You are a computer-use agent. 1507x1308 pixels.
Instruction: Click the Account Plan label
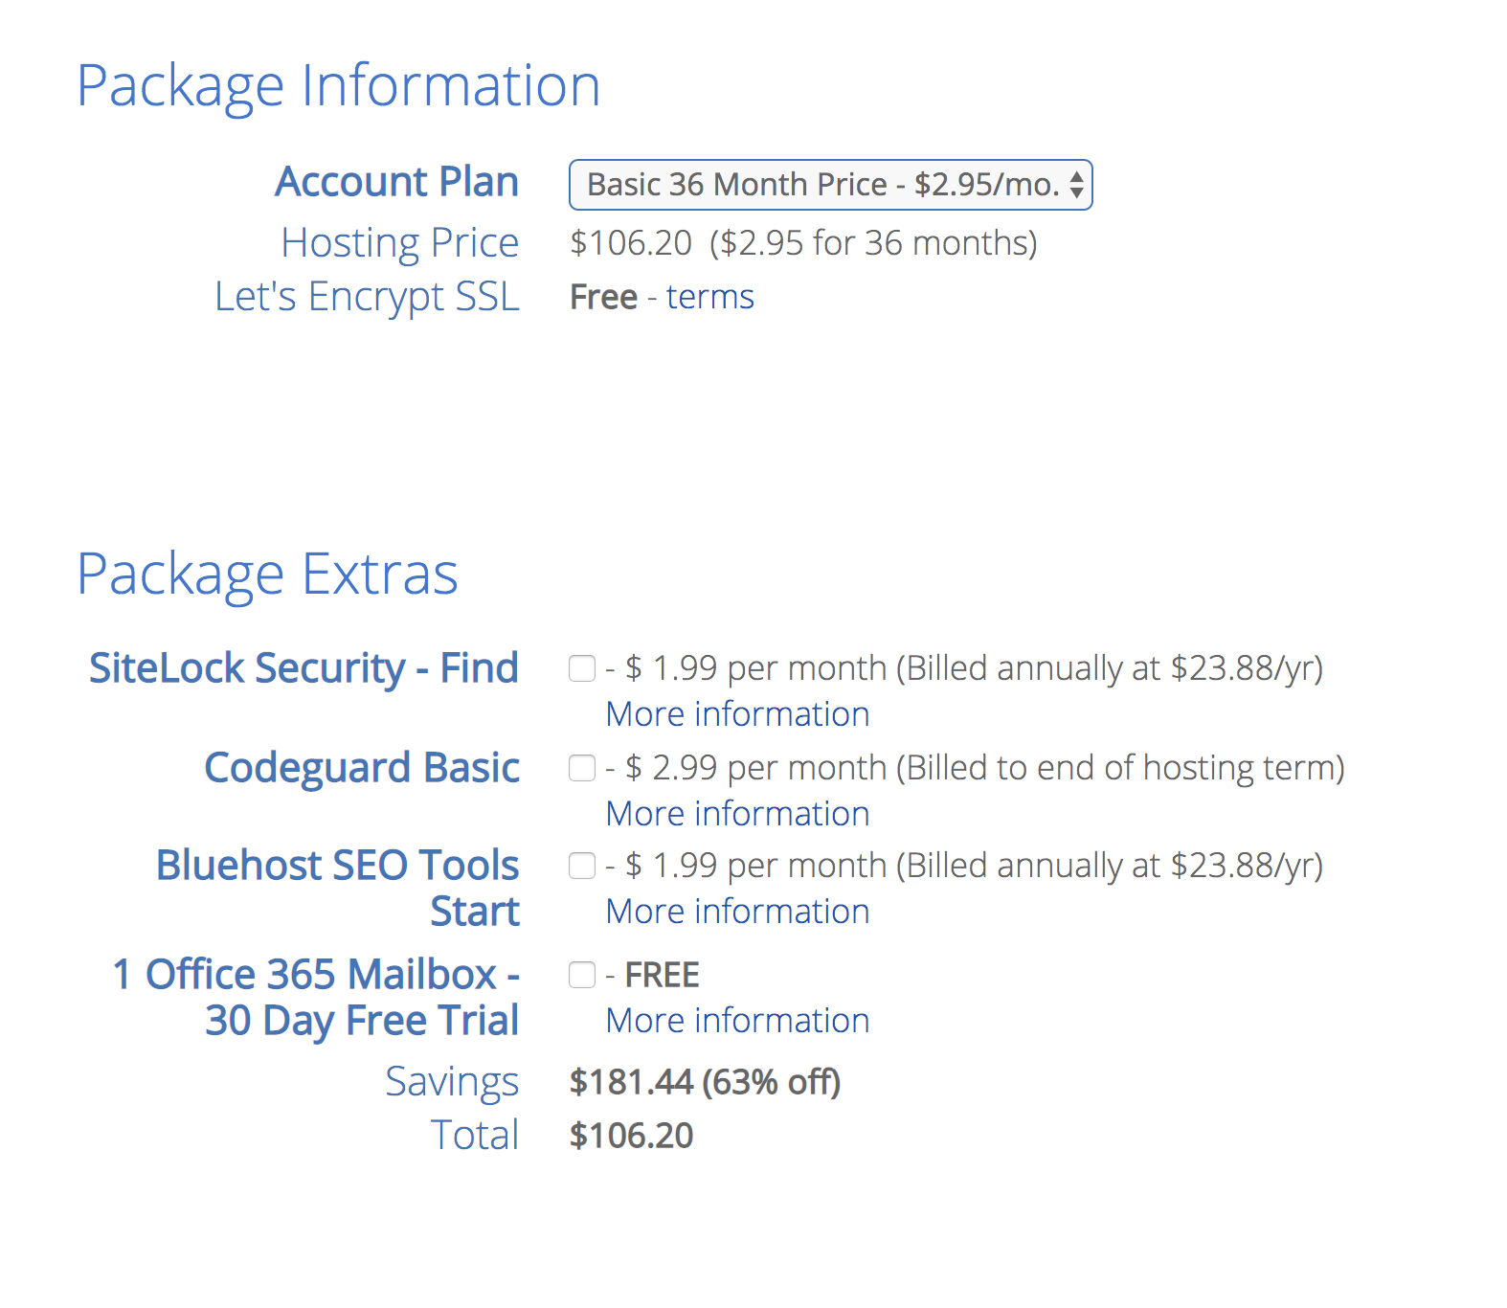click(x=397, y=182)
